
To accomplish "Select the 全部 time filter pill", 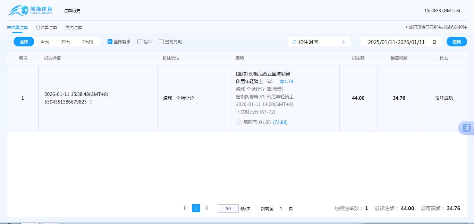I will coord(24,41).
